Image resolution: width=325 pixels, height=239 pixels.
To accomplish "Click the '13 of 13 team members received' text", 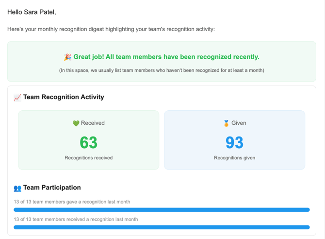I will click(x=76, y=219).
